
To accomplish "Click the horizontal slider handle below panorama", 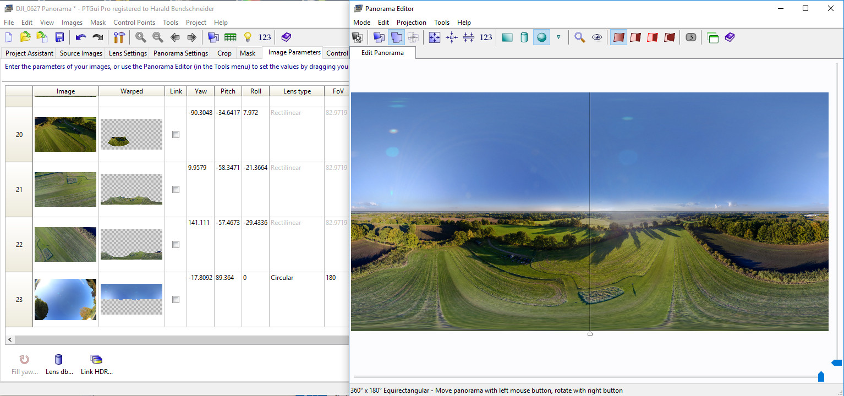I will (x=821, y=377).
